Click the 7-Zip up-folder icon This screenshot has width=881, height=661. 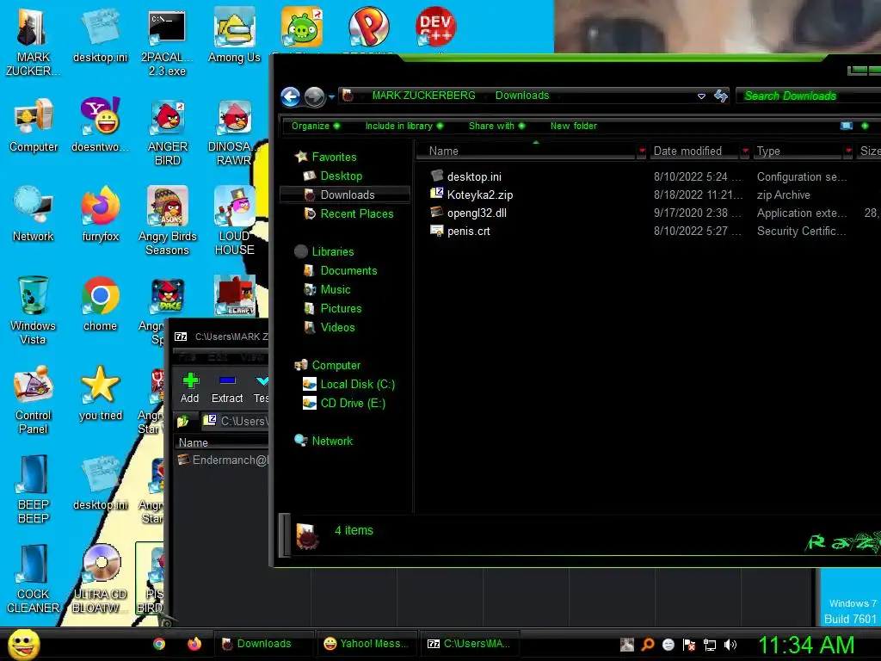182,420
